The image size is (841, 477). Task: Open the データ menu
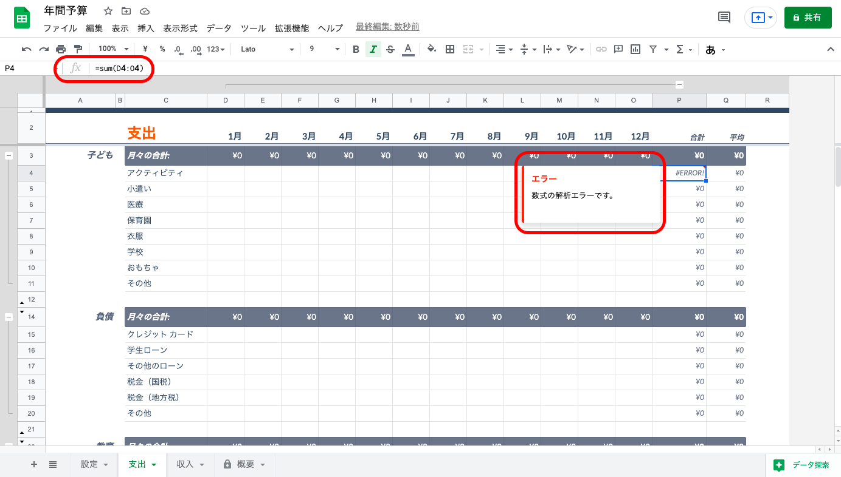219,28
